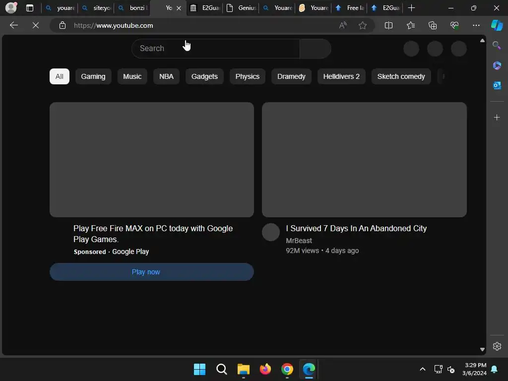Open Browser essentials heart icon
Screen dimensions: 508x381
pyautogui.click(x=454, y=25)
